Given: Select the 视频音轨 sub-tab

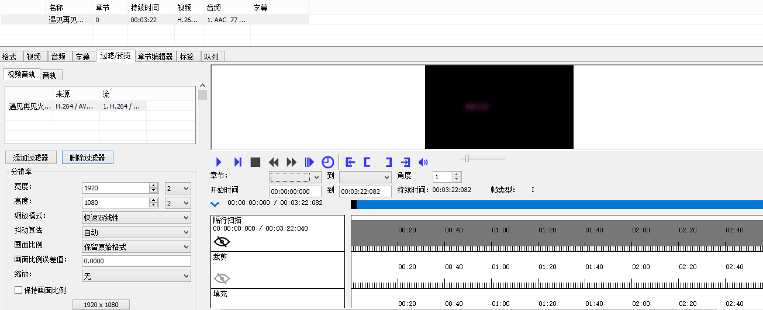Looking at the screenshot, I should (21, 74).
